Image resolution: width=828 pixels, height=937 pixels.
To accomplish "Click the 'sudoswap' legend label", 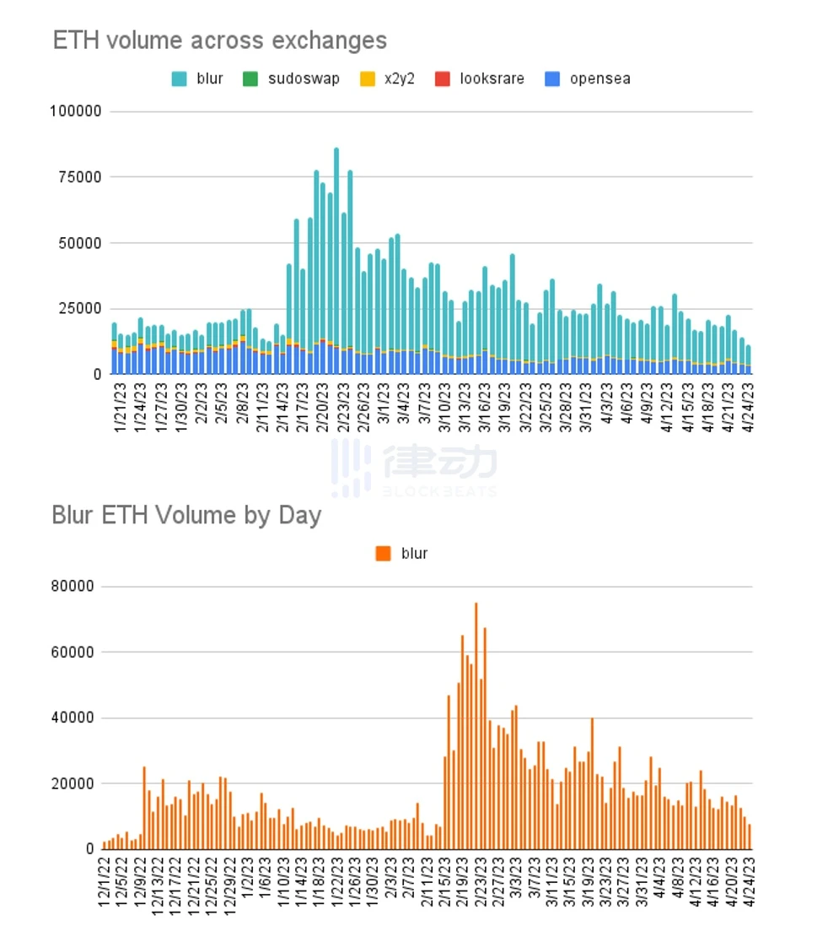I will coord(304,79).
